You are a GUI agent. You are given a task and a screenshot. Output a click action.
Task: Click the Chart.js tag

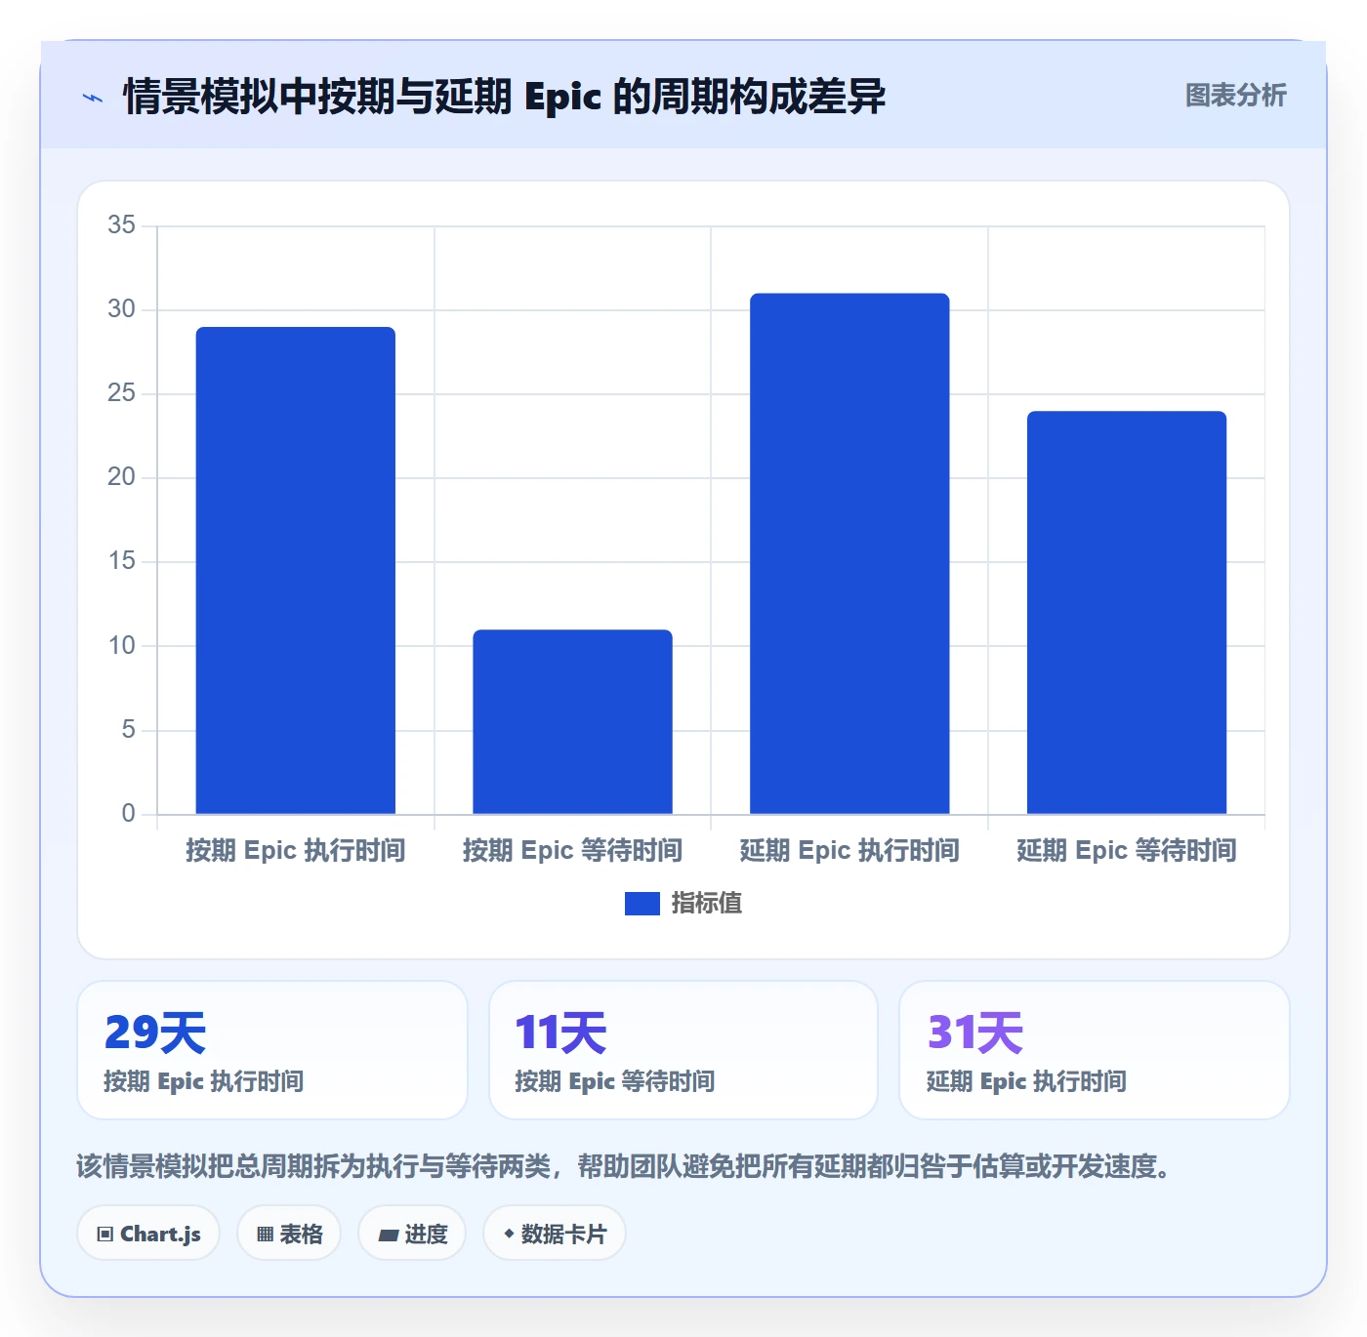(148, 1234)
